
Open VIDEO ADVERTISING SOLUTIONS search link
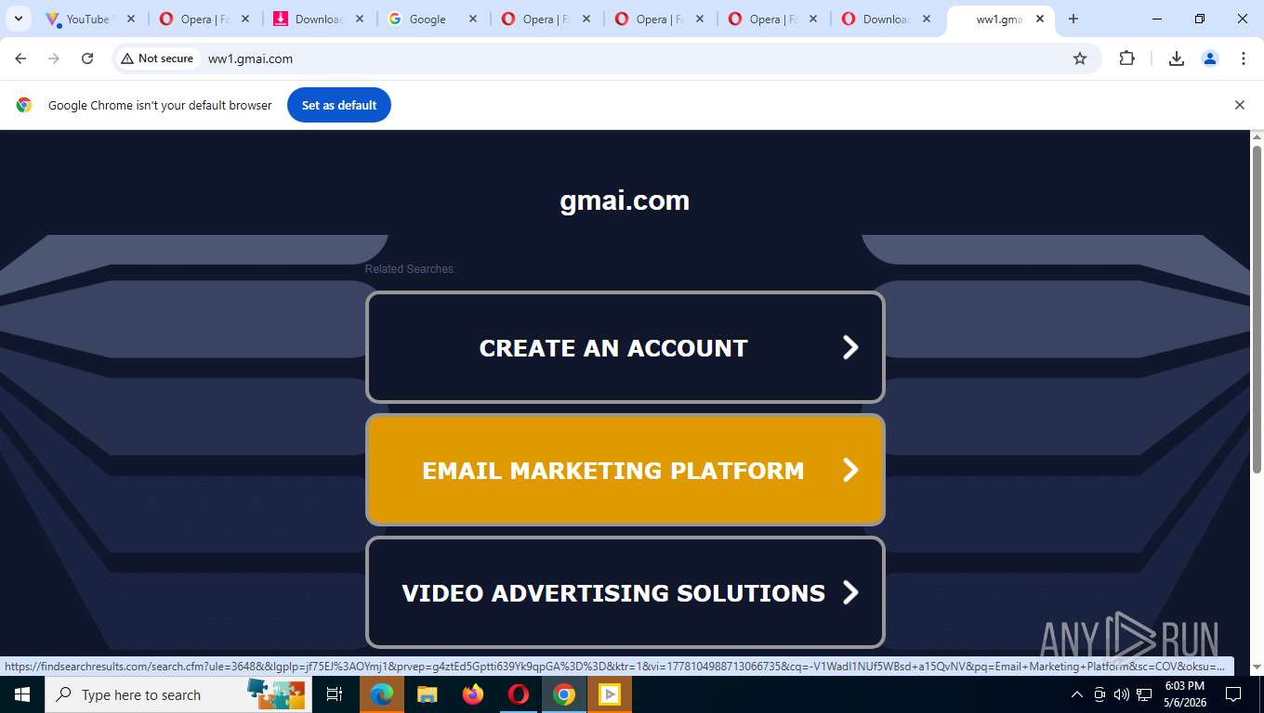pos(625,592)
